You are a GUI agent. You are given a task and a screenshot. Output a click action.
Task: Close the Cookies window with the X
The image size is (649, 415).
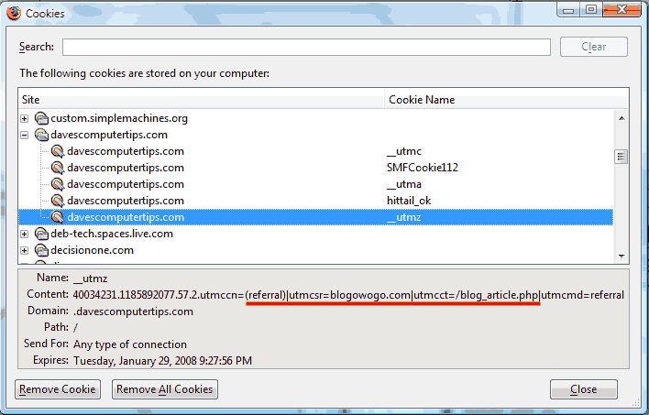(621, 9)
